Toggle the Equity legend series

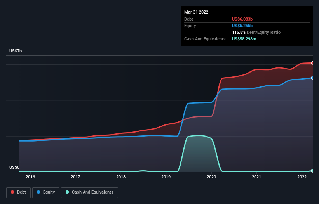click(46, 192)
